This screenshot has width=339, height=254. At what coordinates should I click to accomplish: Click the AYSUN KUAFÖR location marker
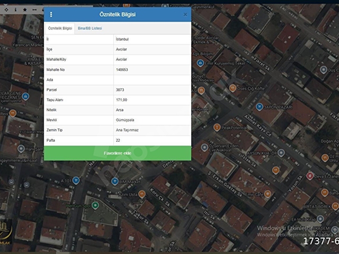click(x=281, y=153)
